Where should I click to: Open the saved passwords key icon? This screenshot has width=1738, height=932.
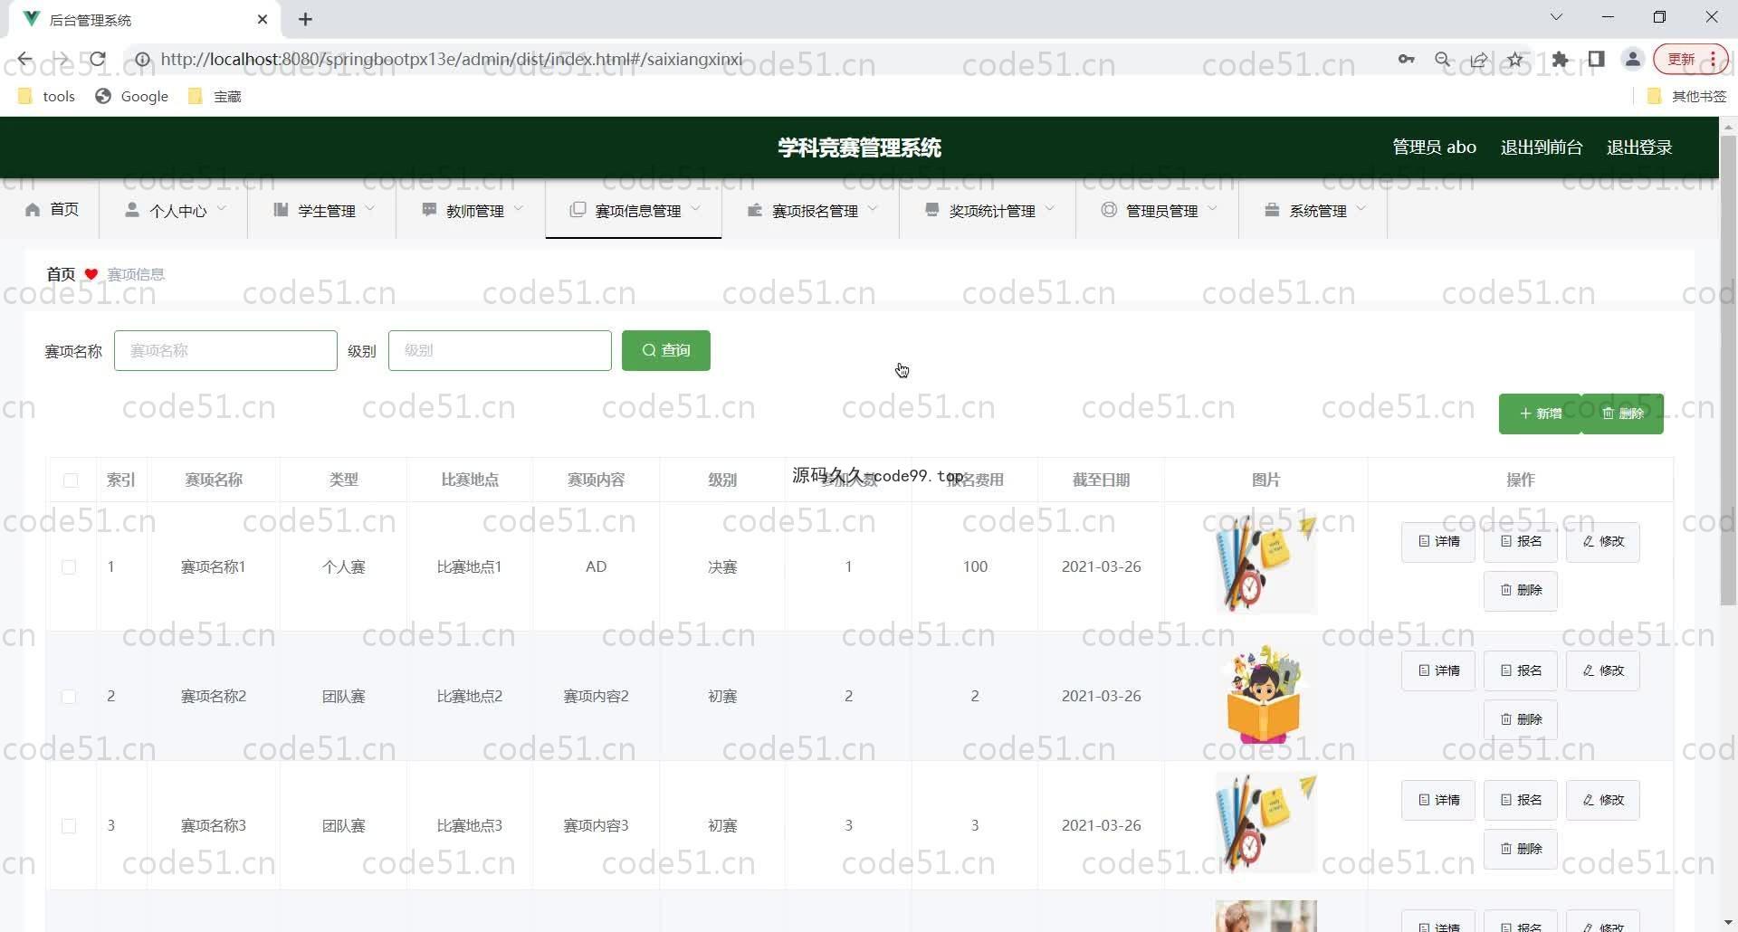pyautogui.click(x=1406, y=60)
